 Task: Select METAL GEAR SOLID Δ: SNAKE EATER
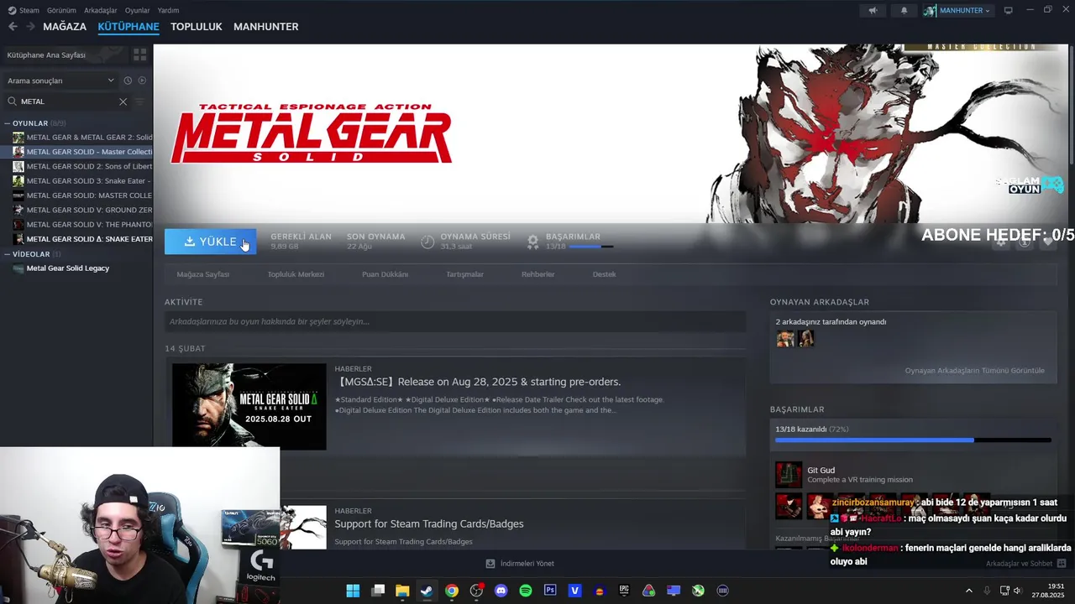point(82,239)
